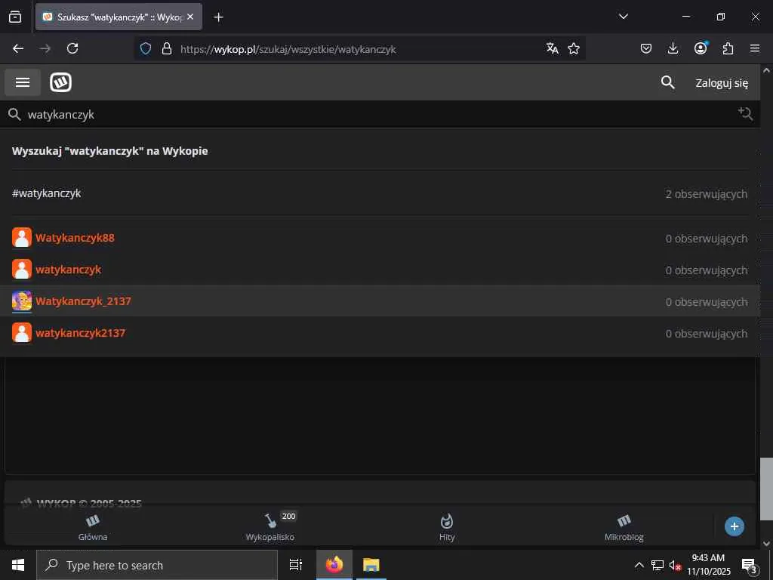Go to Mikroblog tab
The width and height of the screenshot is (773, 580).
[x=624, y=527]
